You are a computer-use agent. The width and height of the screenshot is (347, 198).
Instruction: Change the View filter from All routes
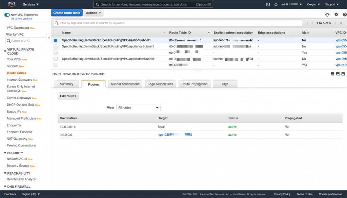click(x=138, y=107)
